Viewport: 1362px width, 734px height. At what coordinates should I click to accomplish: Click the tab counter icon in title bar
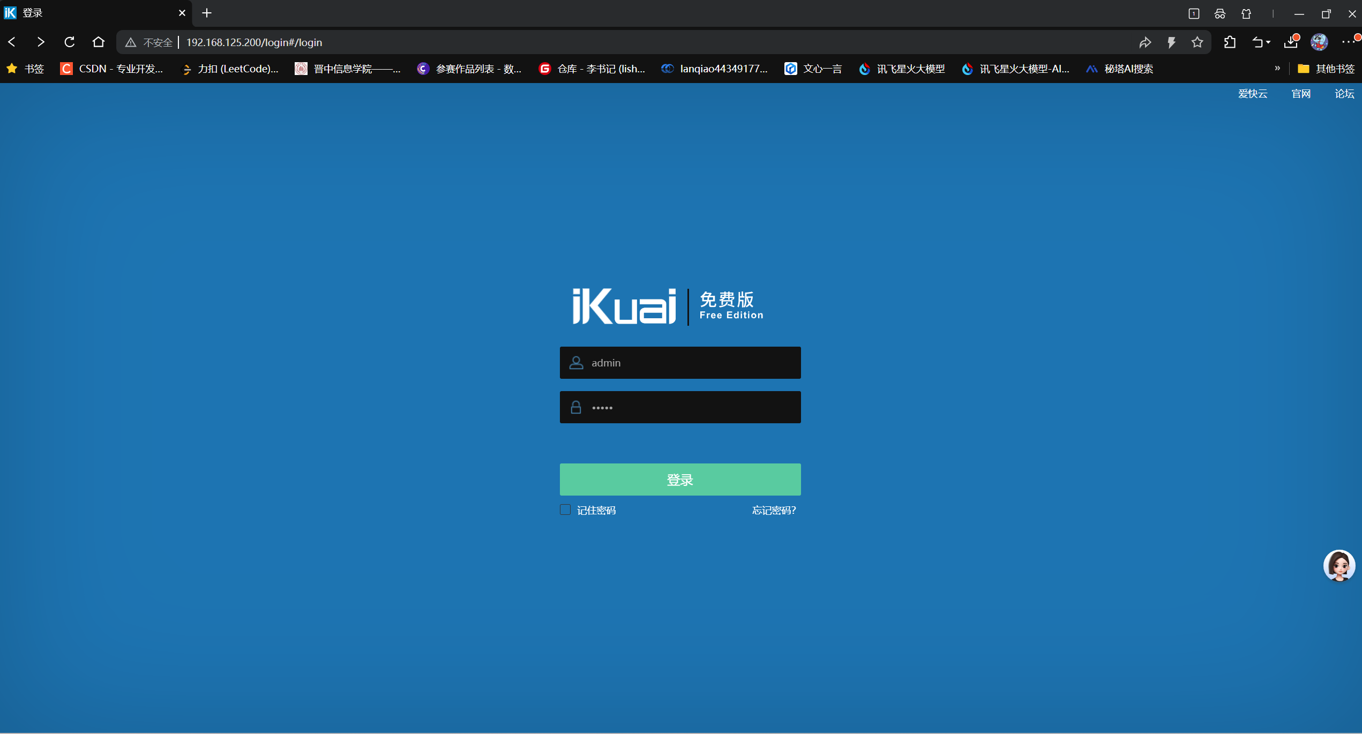[x=1194, y=13]
